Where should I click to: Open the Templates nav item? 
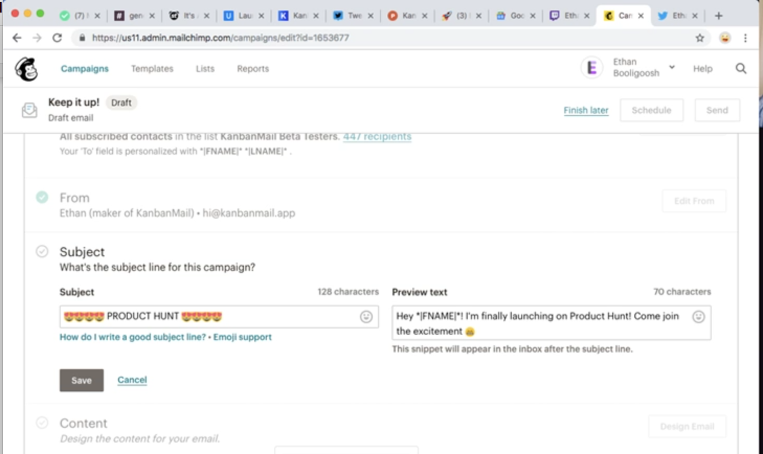pyautogui.click(x=152, y=69)
